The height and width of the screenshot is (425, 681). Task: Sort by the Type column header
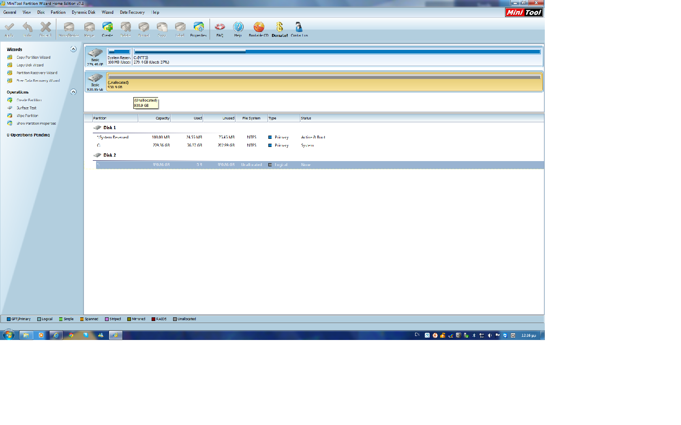coord(284,118)
